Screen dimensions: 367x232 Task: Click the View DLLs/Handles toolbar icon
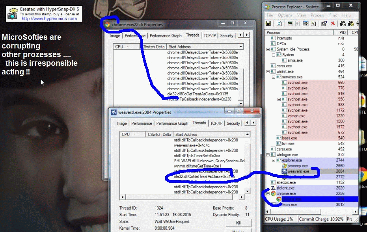(x=313, y=23)
